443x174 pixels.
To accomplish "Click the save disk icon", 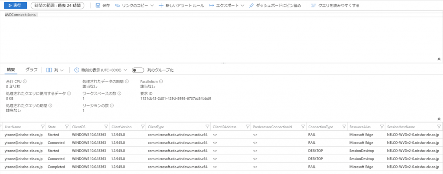I will (98, 5).
